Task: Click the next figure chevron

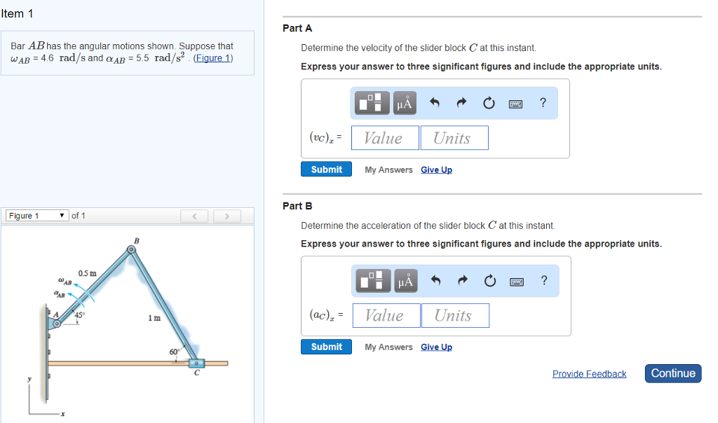Action: pyautogui.click(x=227, y=216)
